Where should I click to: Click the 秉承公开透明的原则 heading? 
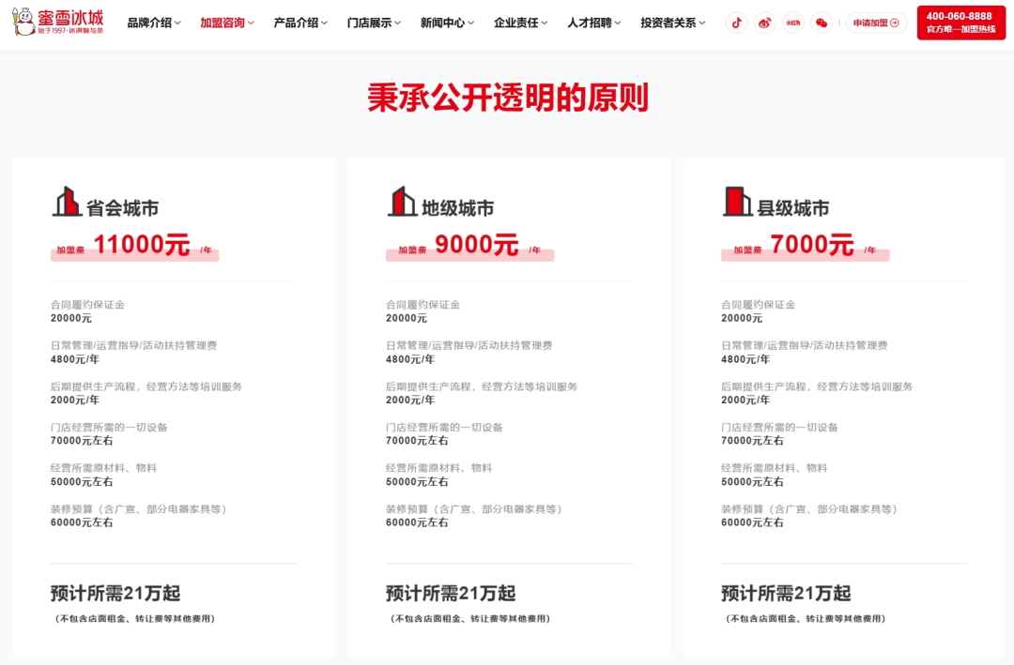click(x=508, y=98)
